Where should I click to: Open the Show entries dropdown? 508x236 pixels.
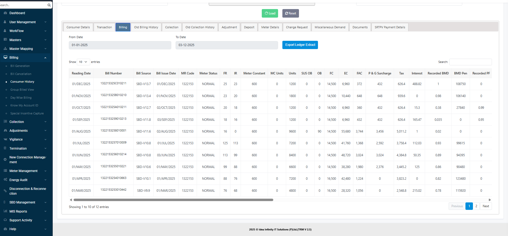click(83, 62)
